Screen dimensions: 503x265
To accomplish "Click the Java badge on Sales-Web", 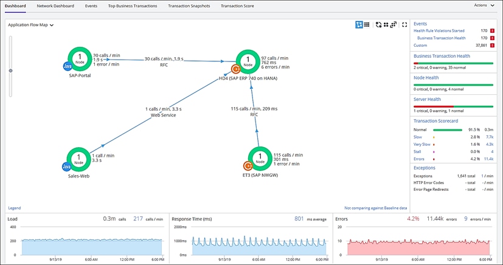I will (x=67, y=167).
